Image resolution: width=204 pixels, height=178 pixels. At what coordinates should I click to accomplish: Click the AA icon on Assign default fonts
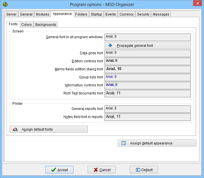pos(15,129)
